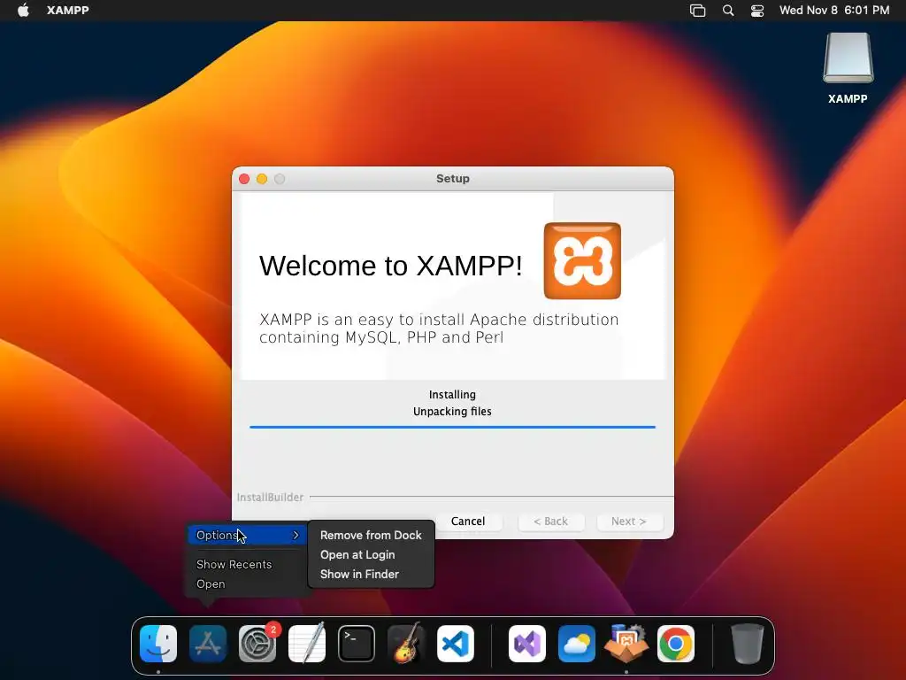
Task: Click the disabled Next button
Action: click(629, 521)
